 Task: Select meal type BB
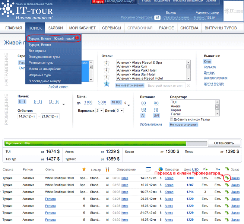[143, 103]
